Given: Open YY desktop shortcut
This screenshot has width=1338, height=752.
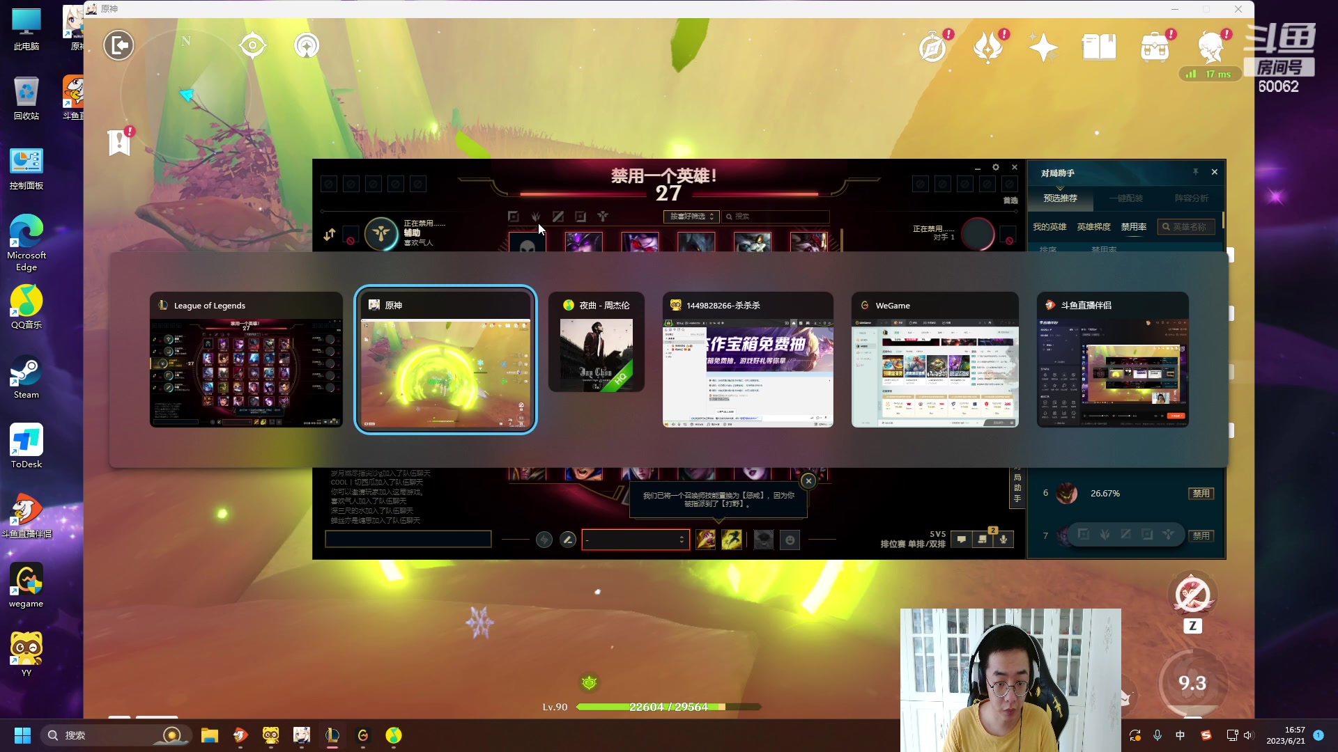Looking at the screenshot, I should coord(26,655).
